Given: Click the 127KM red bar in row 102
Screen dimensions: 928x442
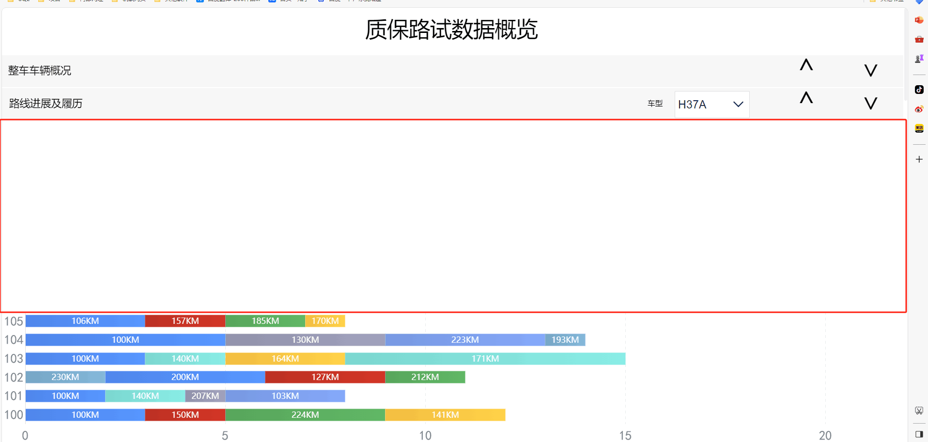Looking at the screenshot, I should click(x=325, y=377).
